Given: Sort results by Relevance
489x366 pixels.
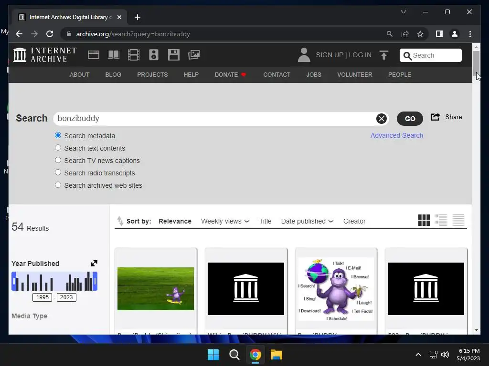Looking at the screenshot, I should click(x=175, y=221).
